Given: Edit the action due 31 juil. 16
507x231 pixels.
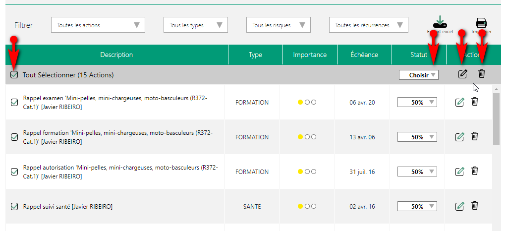Looking at the screenshot, I should (459, 172).
